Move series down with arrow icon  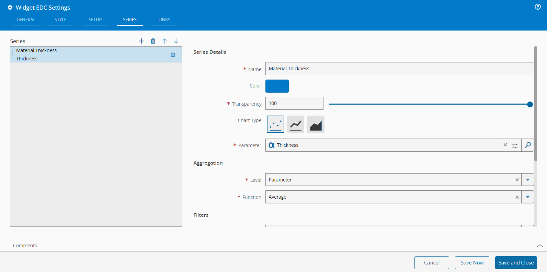click(176, 41)
